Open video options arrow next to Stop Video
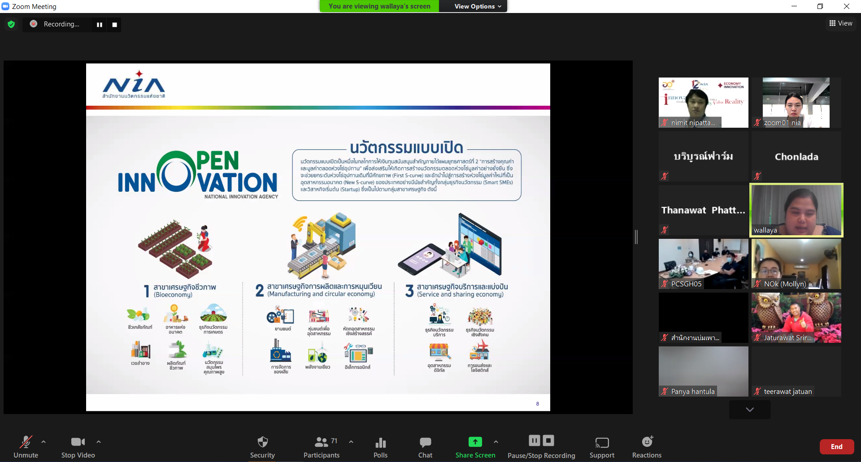Viewport: 861px width, 462px height. [x=99, y=442]
